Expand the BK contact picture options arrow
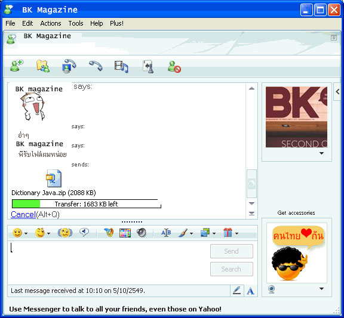 pos(321,153)
